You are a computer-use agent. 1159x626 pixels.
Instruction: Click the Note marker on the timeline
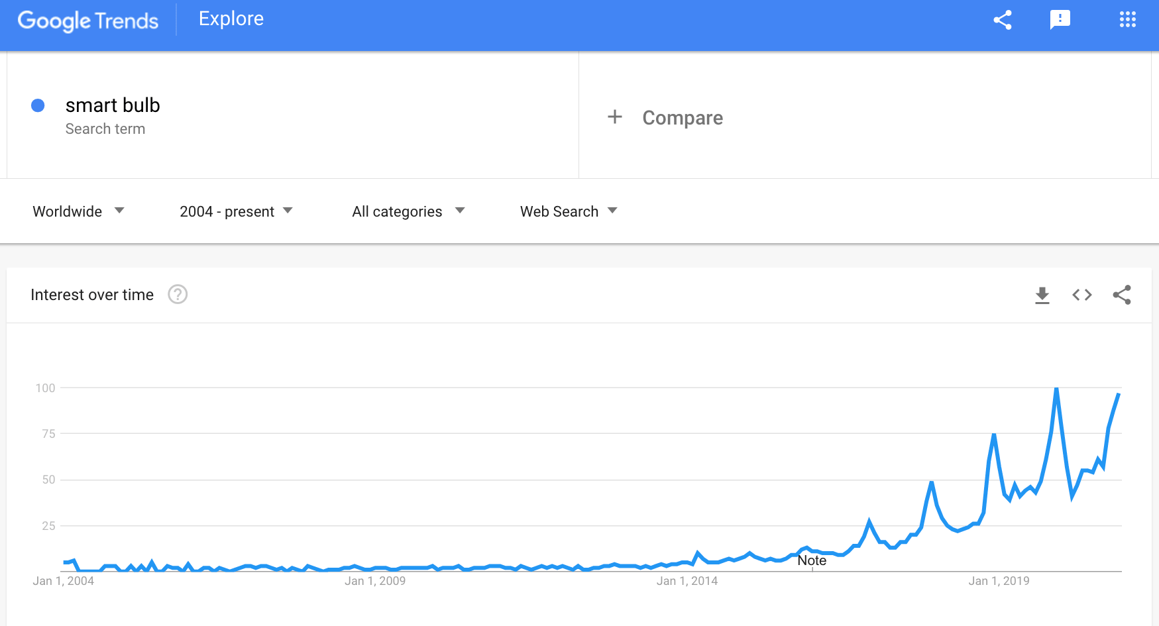tap(812, 560)
